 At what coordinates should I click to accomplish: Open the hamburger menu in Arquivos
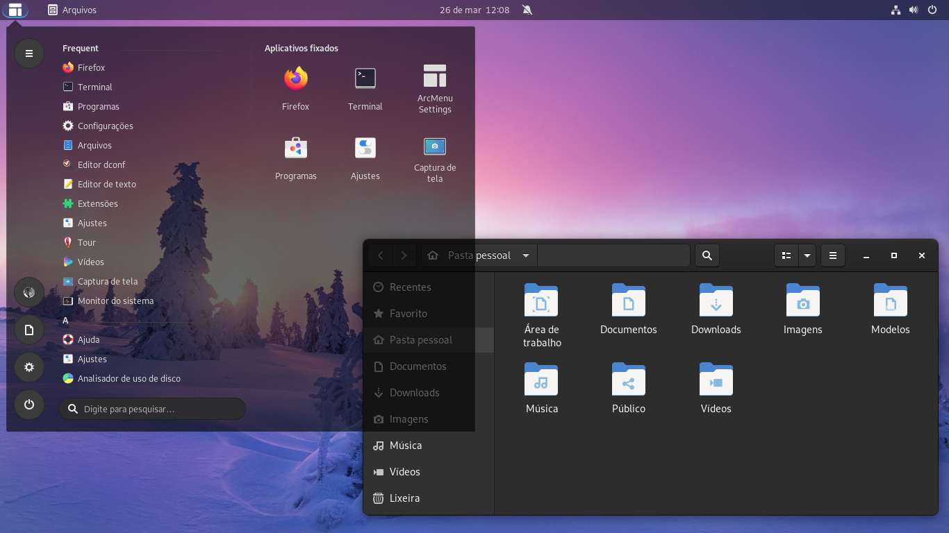tap(832, 255)
